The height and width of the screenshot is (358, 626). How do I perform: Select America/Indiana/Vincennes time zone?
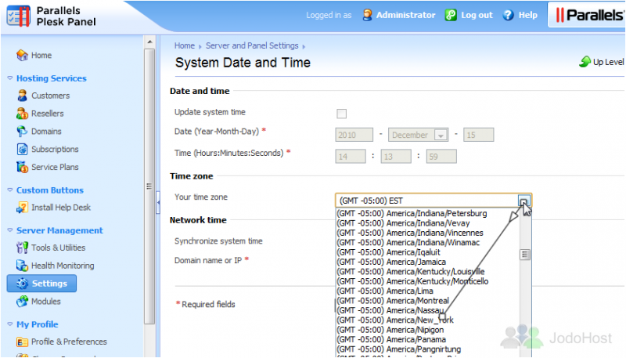(427, 233)
